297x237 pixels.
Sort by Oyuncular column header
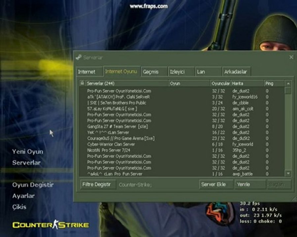pos(220,83)
